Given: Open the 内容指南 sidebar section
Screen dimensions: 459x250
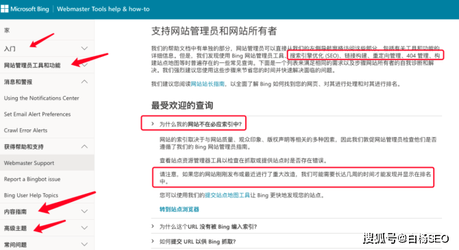Looking at the screenshot, I should tap(15, 212).
